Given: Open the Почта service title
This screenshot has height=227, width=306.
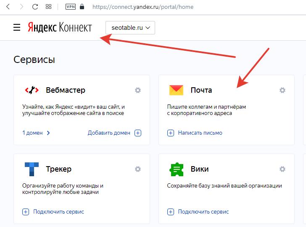Looking at the screenshot, I should (201, 90).
